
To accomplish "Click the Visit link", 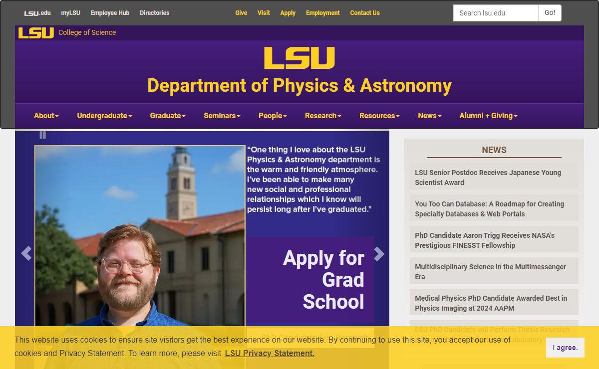I will pyautogui.click(x=264, y=13).
